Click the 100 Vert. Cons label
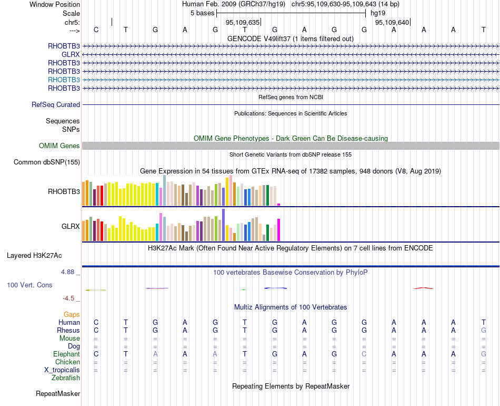The image size is (500, 406). [29, 285]
